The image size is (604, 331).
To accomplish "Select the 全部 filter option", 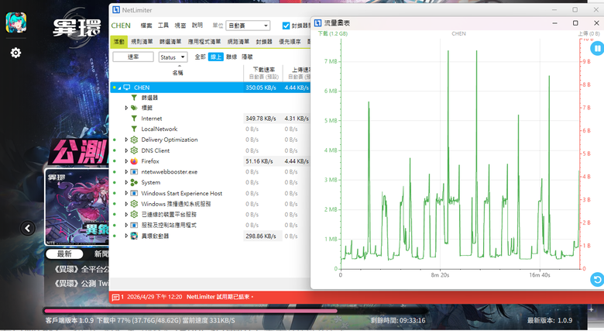I will 200,57.
